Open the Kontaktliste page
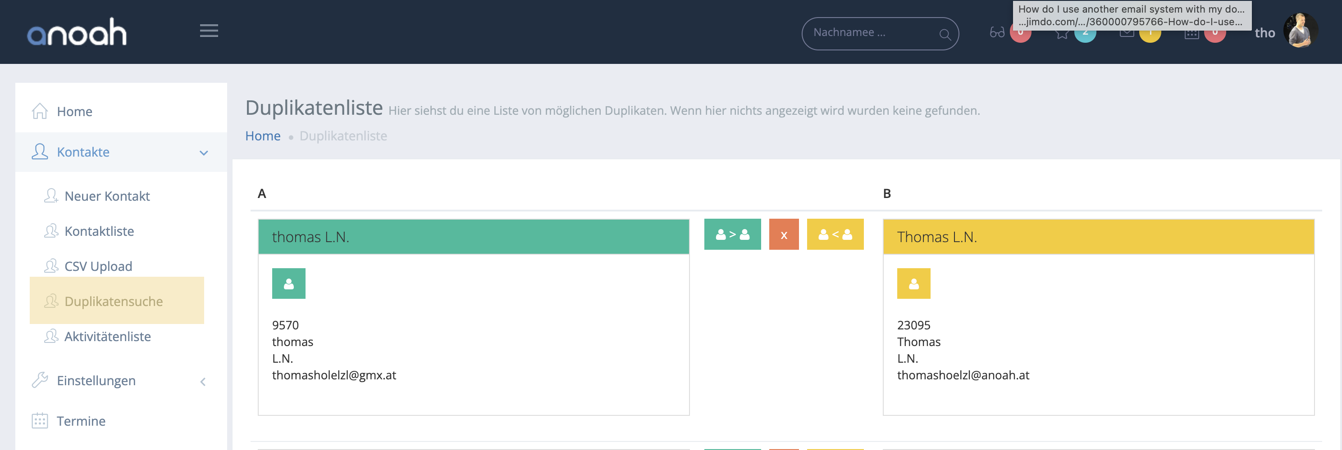This screenshot has height=450, width=1342. [x=99, y=231]
